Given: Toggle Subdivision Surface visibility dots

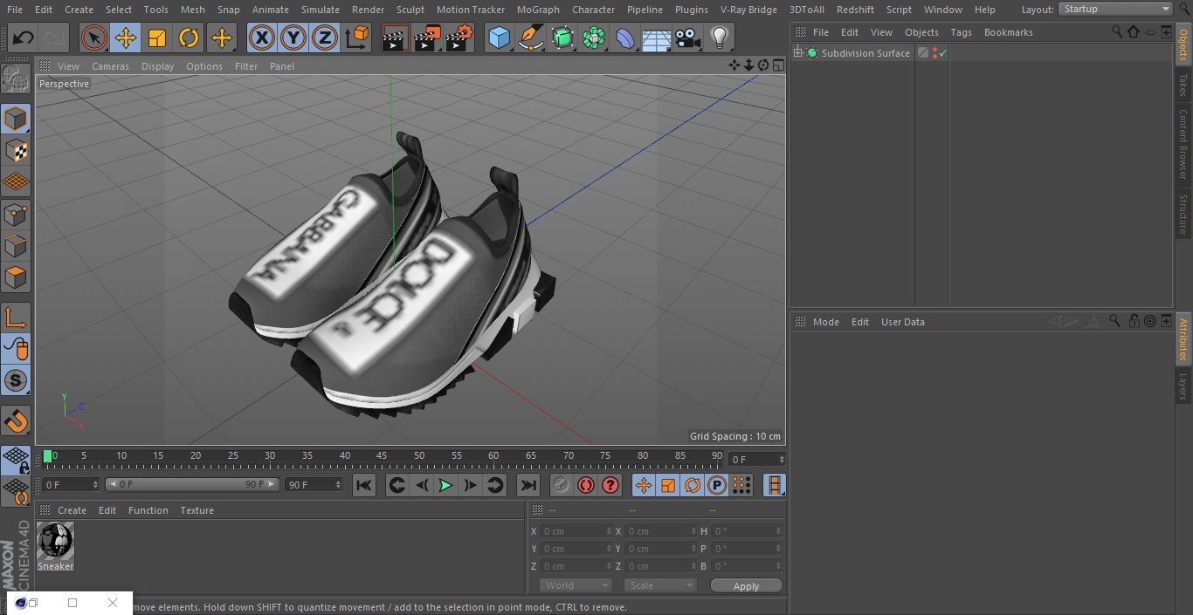Looking at the screenshot, I should click(x=934, y=53).
